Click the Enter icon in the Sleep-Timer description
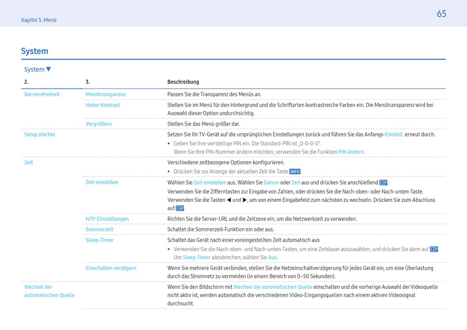Image resolution: width=467 pixels, height=330 pixels. [x=434, y=249]
